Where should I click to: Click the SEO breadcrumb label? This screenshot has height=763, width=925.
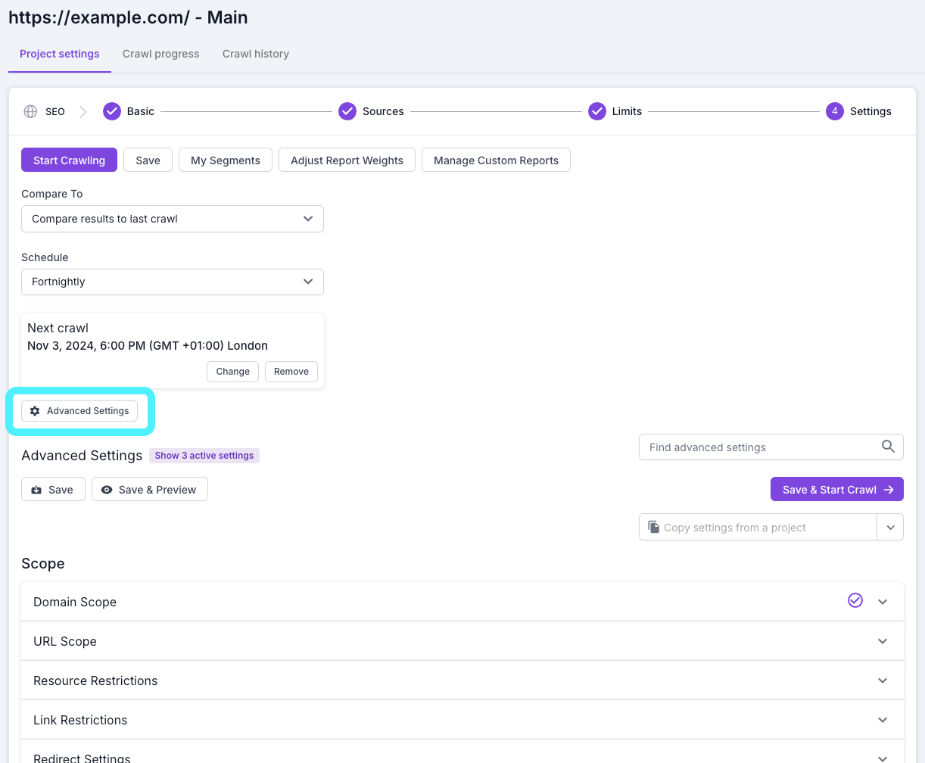pyautogui.click(x=55, y=111)
